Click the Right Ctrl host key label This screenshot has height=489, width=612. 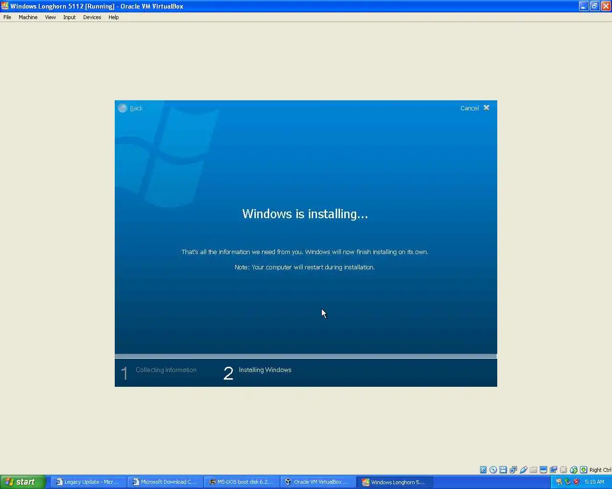600,470
